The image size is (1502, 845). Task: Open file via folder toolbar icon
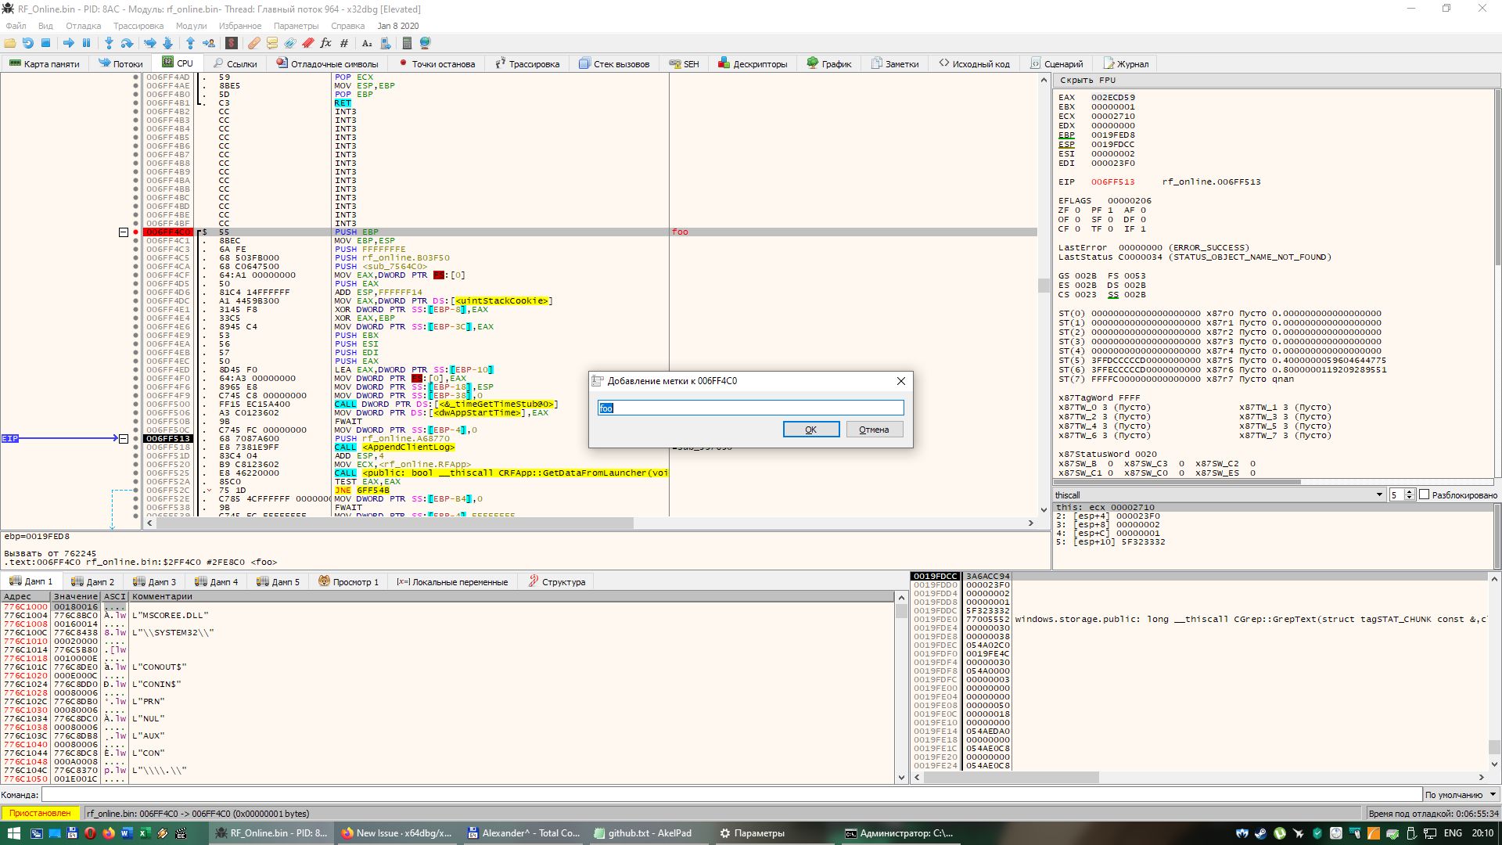click(10, 43)
